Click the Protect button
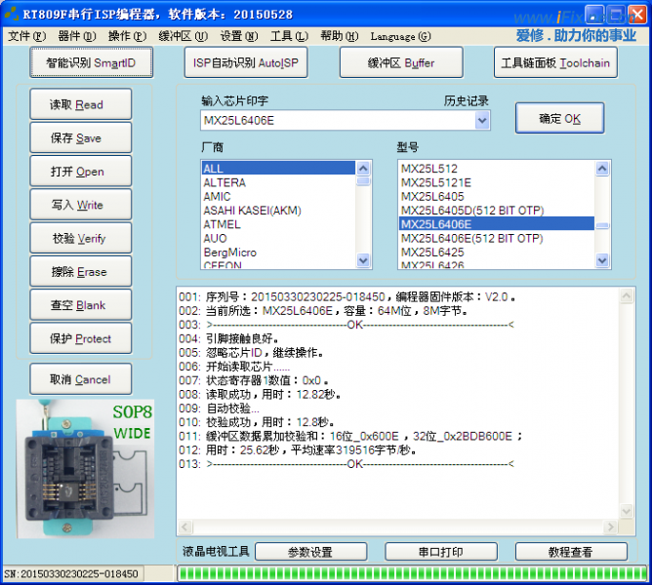Screen dimensions: 652x585 81,338
